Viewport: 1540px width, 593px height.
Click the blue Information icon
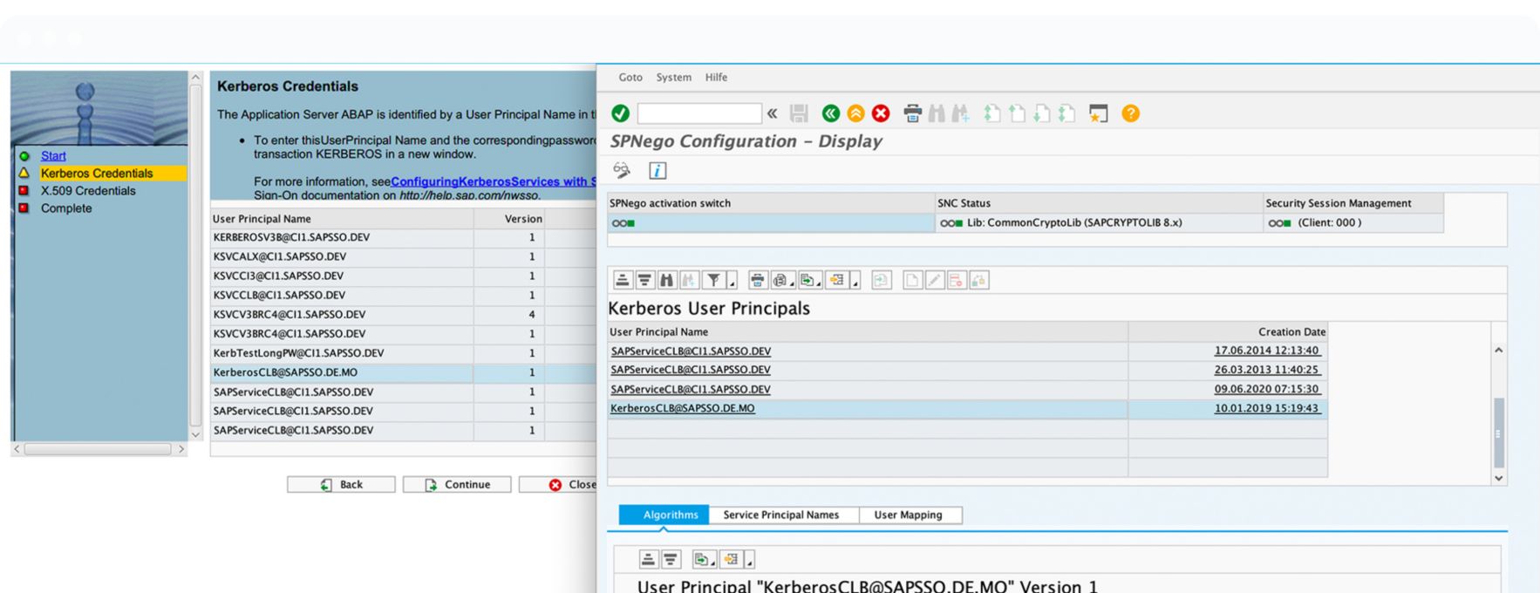tap(658, 171)
